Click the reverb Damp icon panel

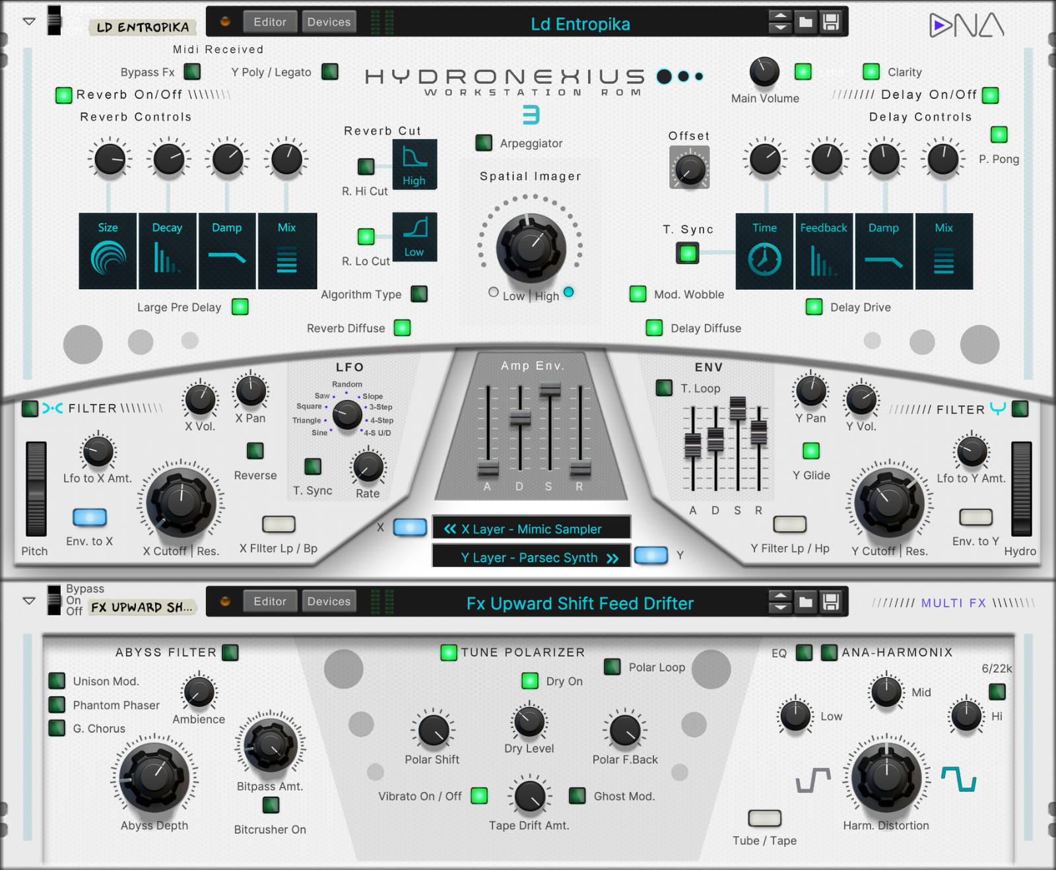pos(227,251)
